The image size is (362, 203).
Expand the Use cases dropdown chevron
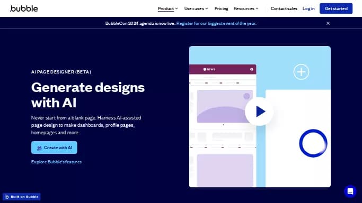coord(207,8)
